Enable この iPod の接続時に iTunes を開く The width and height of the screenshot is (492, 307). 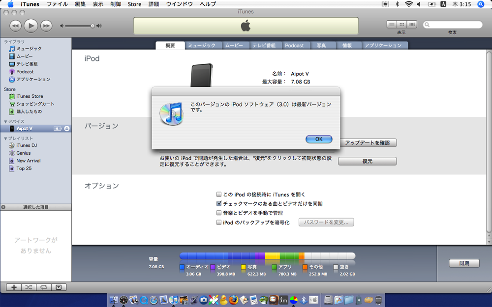pyautogui.click(x=219, y=195)
